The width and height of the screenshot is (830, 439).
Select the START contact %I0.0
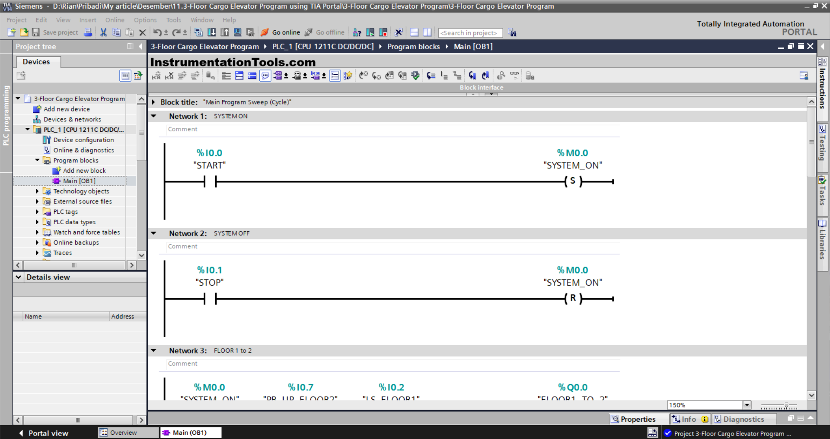(x=210, y=181)
